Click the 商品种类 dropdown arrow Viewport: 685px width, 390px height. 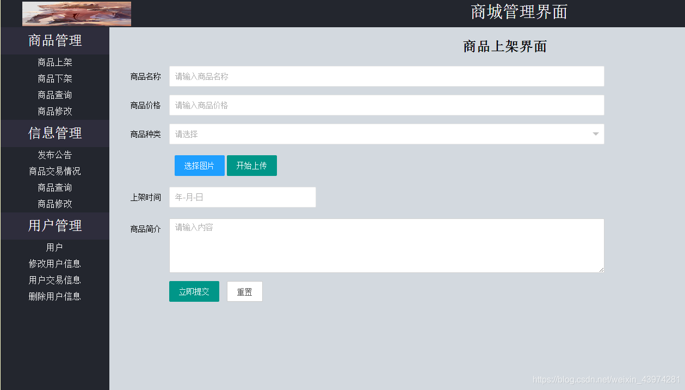[596, 134]
